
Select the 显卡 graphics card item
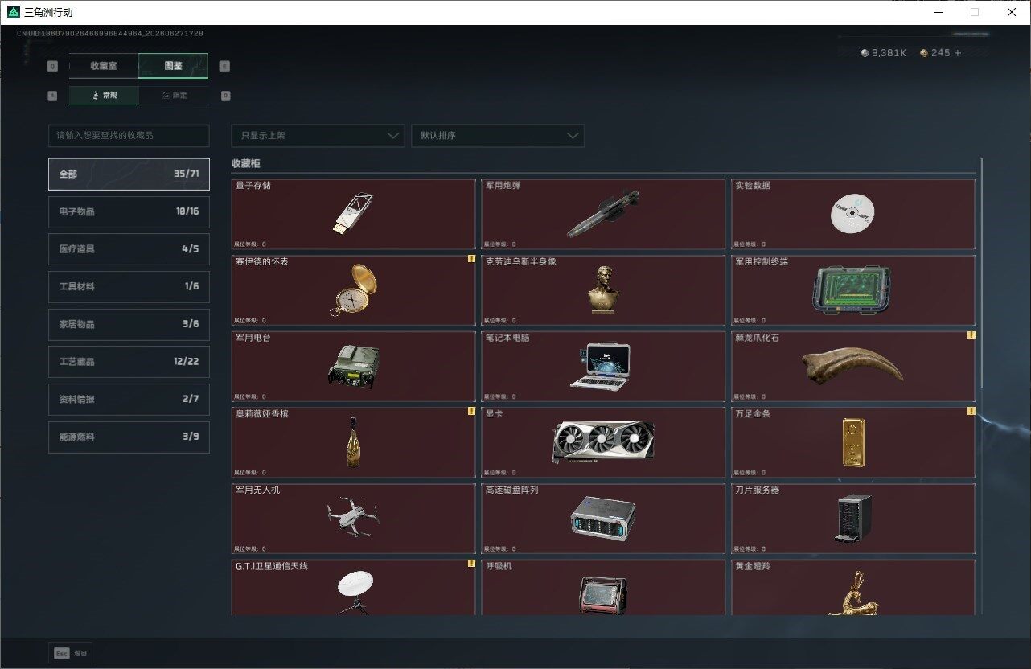click(603, 442)
